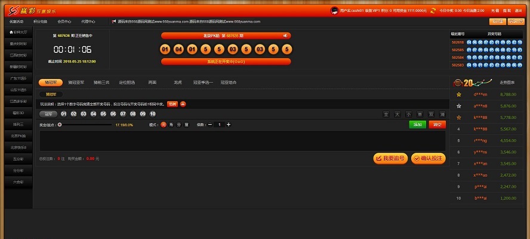Click the sound speaker icon on PK拾 banner
This screenshot has height=239, width=530.
click(284, 36)
